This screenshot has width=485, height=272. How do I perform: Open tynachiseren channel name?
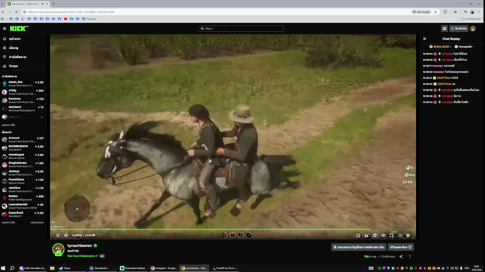pyautogui.click(x=80, y=246)
